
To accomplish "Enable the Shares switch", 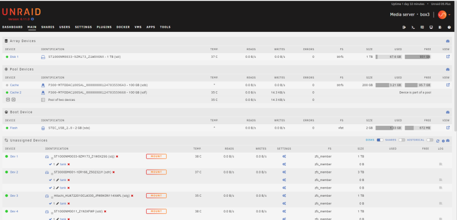I will coord(402,140).
